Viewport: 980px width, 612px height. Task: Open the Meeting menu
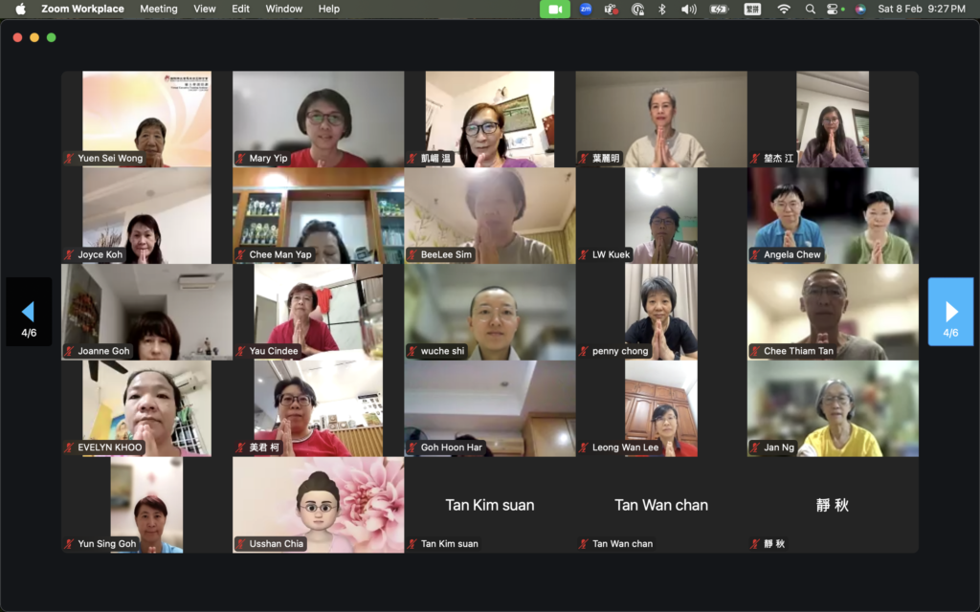(158, 9)
